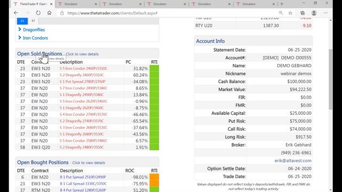Open browser settings ellipsis menu
This screenshot has width=342, height=192.
(325, 13)
